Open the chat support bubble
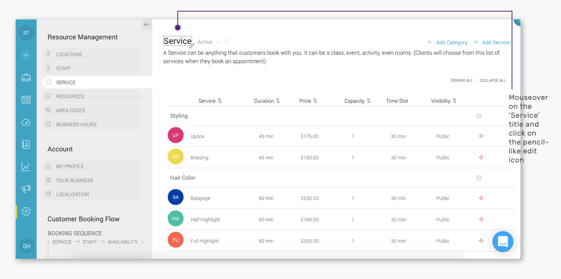 click(x=503, y=241)
